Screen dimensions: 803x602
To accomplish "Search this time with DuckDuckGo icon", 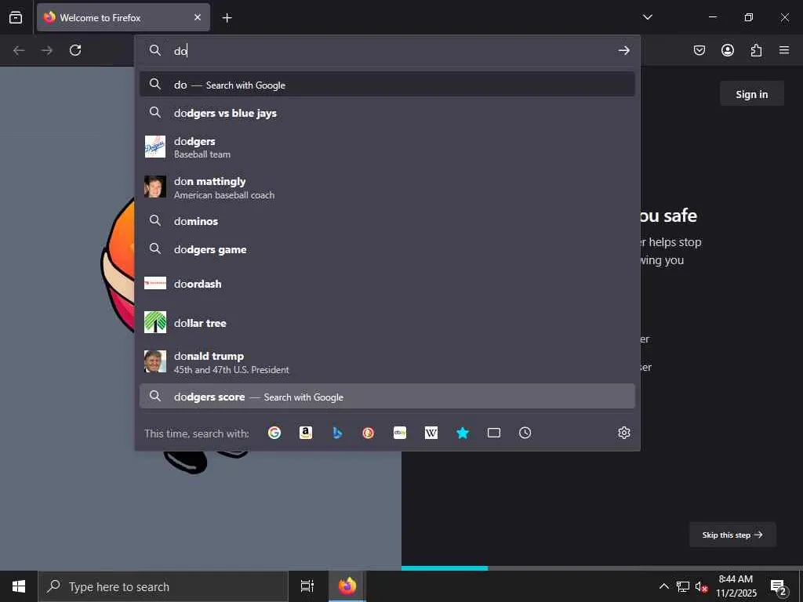I will 369,433.
